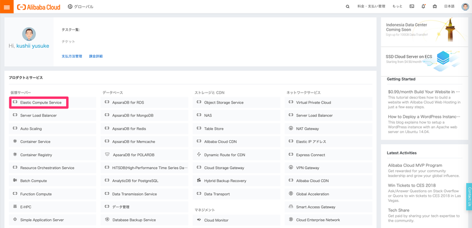Screen dimensions: 472x228
Task: Open the Cloud Shell terminal icon
Action: (412, 6)
